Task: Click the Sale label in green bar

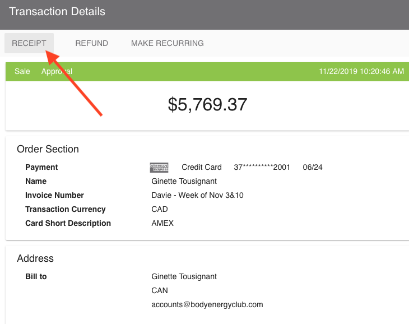Action: pos(22,71)
